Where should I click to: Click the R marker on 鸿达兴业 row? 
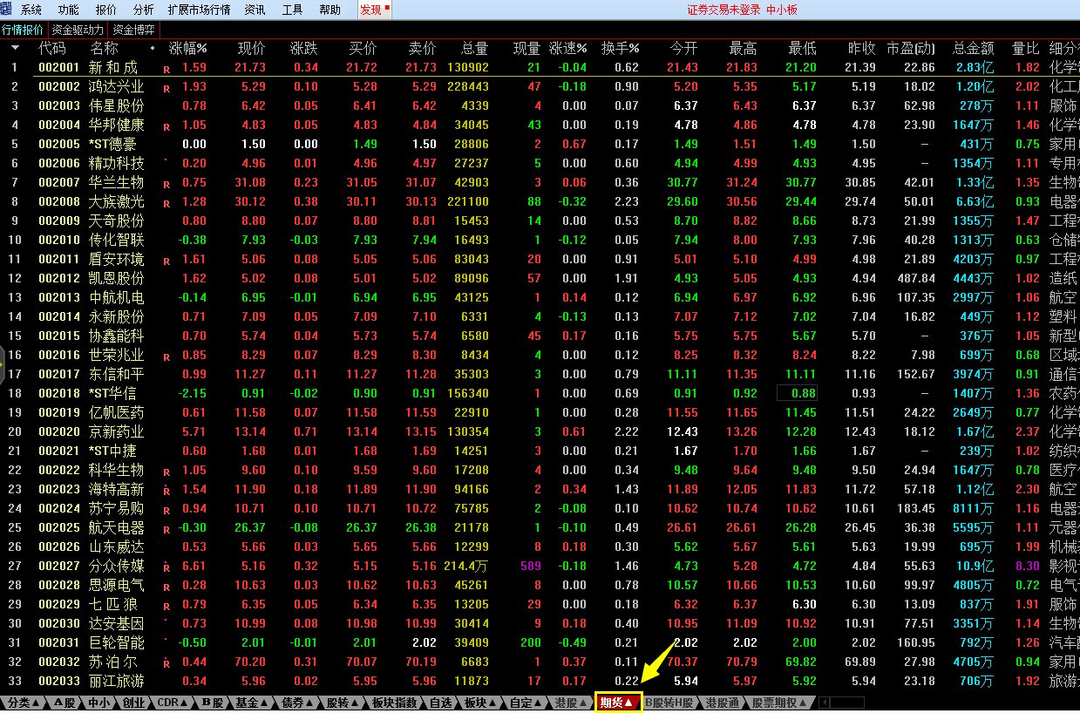(166, 87)
